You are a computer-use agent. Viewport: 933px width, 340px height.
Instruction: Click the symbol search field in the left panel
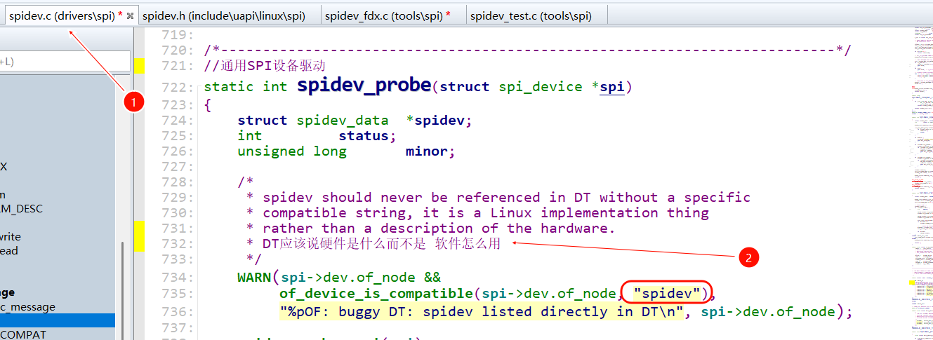point(65,62)
